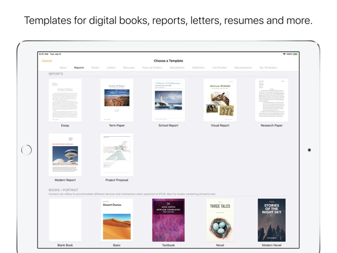Tap the Wi-Fi icon in status bar

pyautogui.click(x=284, y=54)
